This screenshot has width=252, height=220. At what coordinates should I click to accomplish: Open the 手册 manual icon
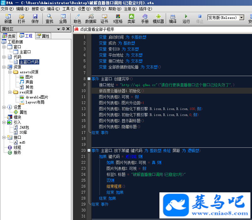click(145, 19)
